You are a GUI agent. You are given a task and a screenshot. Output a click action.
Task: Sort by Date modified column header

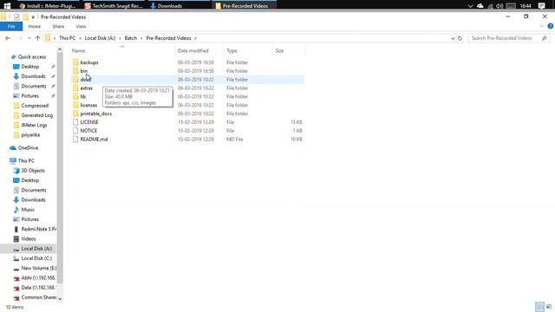[199, 50]
